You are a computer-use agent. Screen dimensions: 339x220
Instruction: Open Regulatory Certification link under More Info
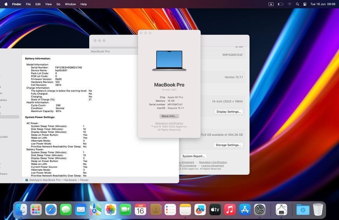pos(169,123)
